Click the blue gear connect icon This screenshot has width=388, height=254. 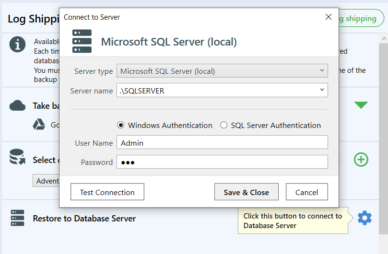(x=364, y=218)
